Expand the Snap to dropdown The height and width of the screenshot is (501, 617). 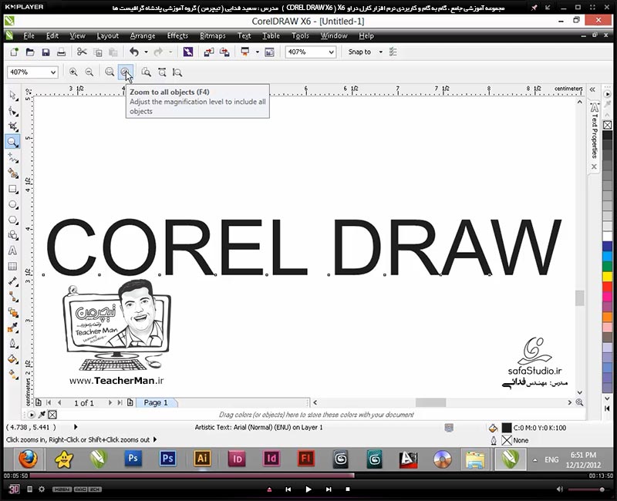[x=380, y=52]
